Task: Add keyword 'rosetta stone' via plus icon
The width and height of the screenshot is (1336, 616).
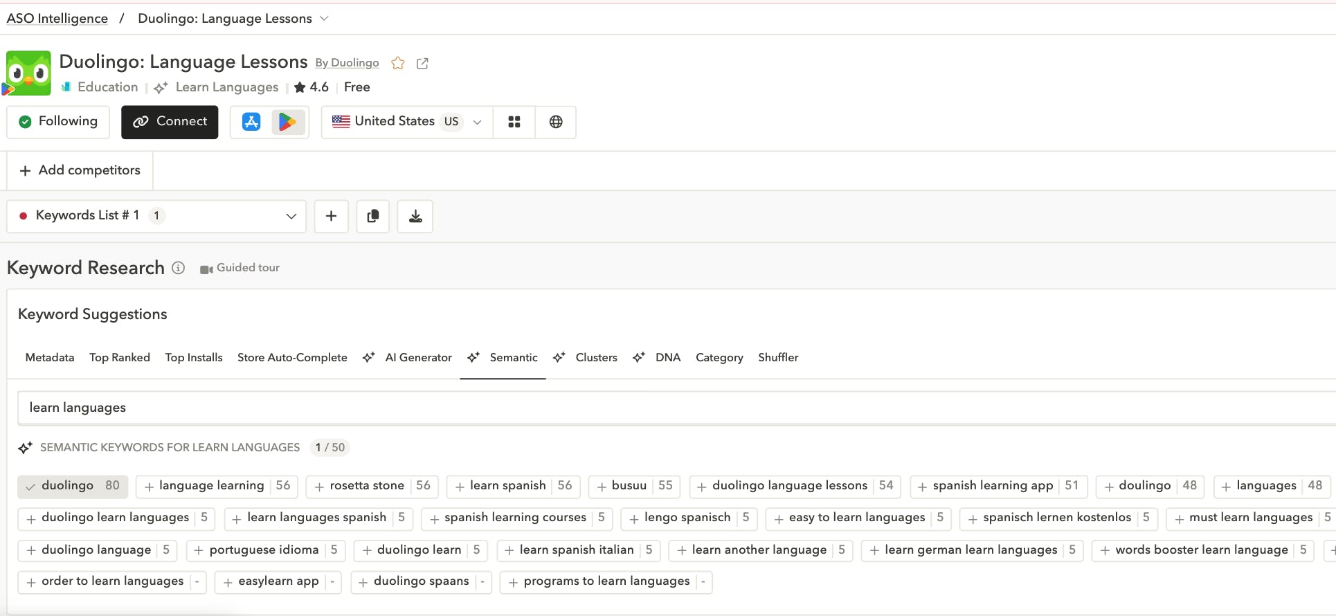Action: pyautogui.click(x=319, y=487)
